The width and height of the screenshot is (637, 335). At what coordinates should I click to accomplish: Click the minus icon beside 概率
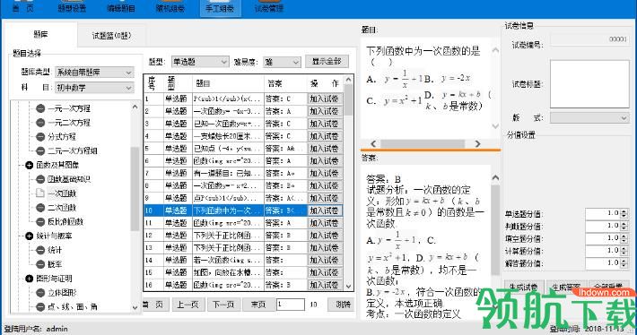coord(40,264)
